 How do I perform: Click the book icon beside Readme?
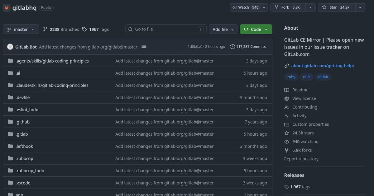(287, 90)
